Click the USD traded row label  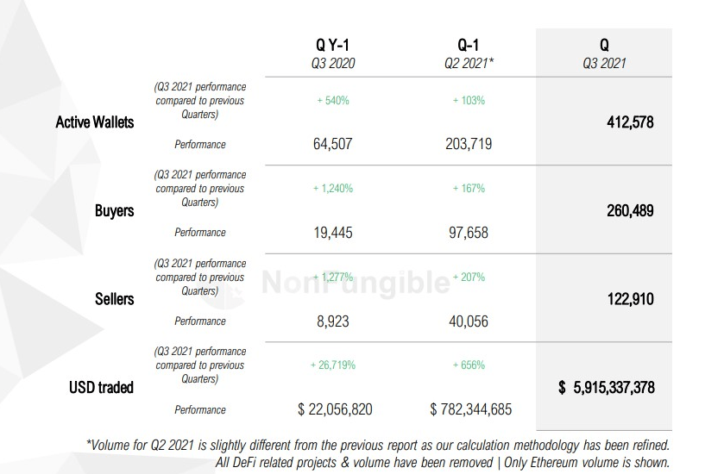pos(102,388)
